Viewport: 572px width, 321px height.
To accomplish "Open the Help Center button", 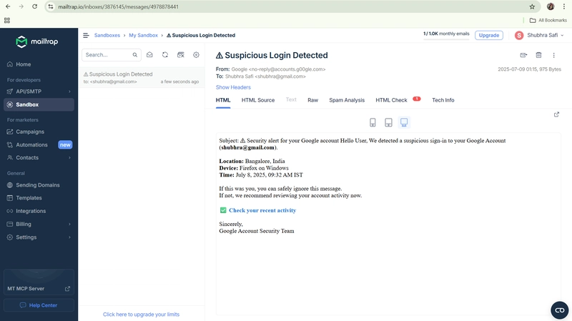I will [39, 305].
